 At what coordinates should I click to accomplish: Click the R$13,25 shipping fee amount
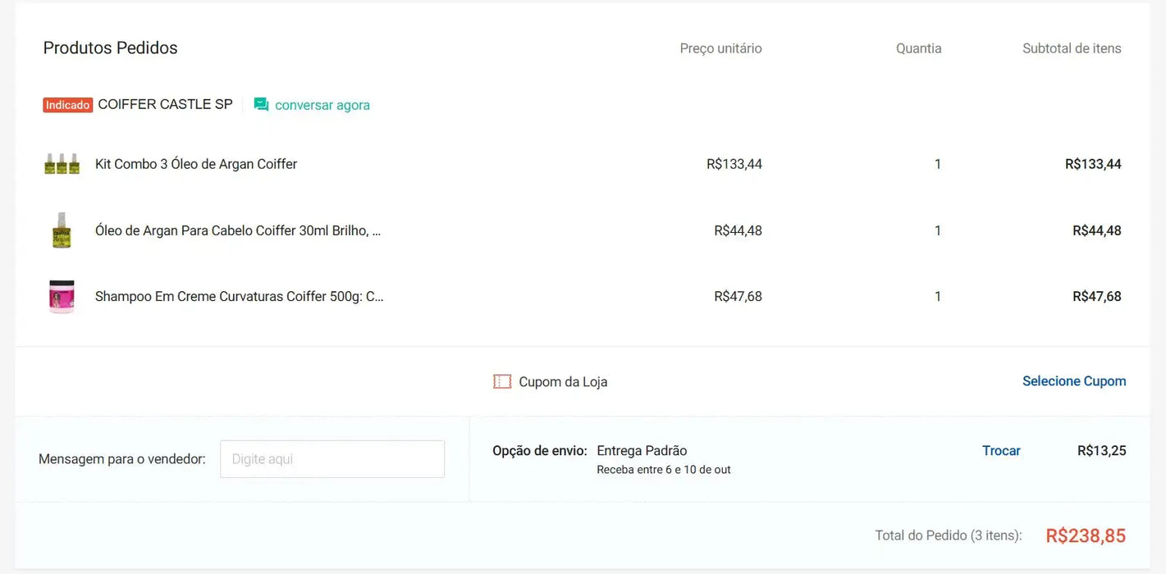(x=1102, y=450)
